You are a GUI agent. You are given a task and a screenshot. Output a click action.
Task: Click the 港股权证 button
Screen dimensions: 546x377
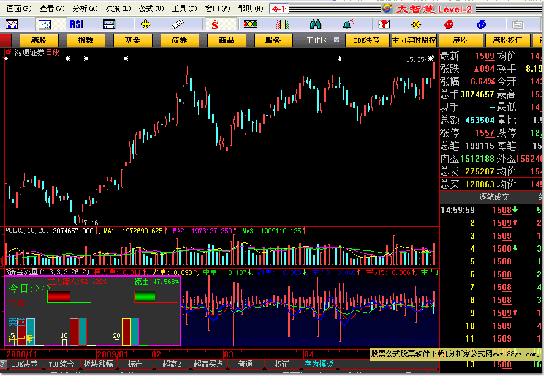click(507, 40)
